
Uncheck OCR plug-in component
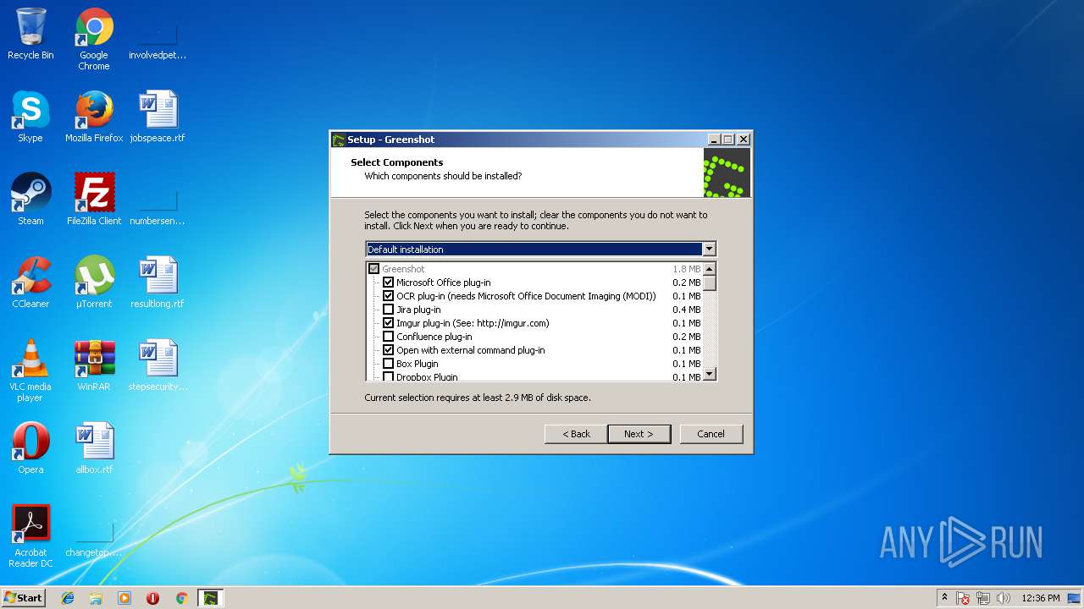point(389,296)
